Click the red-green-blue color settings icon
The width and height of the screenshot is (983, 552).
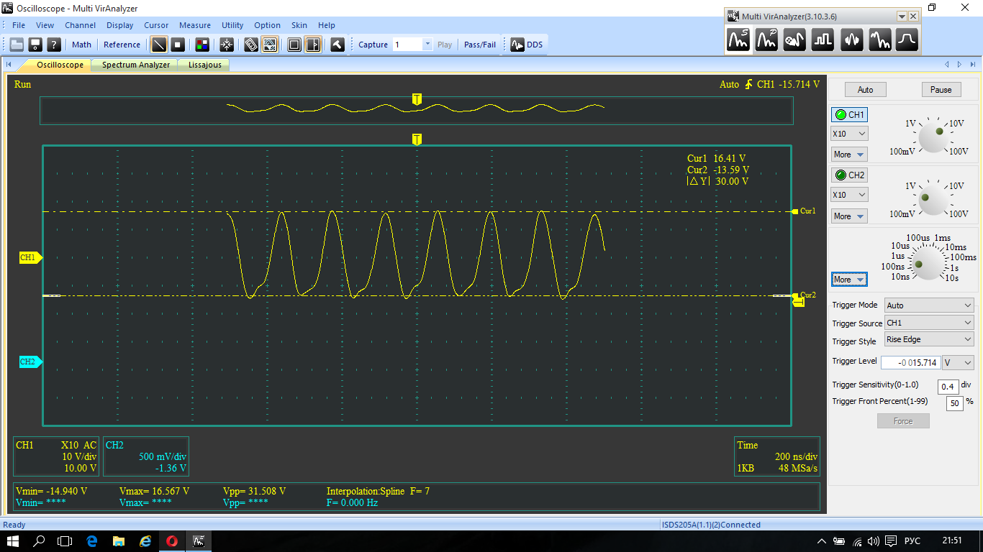pos(202,45)
